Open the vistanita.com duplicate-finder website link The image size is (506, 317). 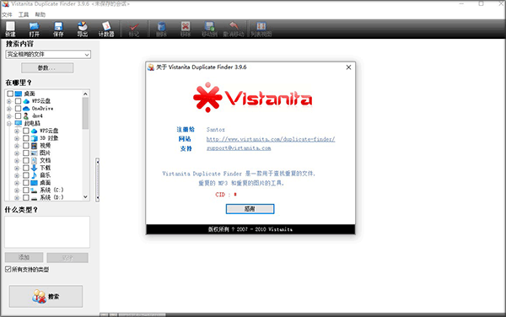coord(271,139)
